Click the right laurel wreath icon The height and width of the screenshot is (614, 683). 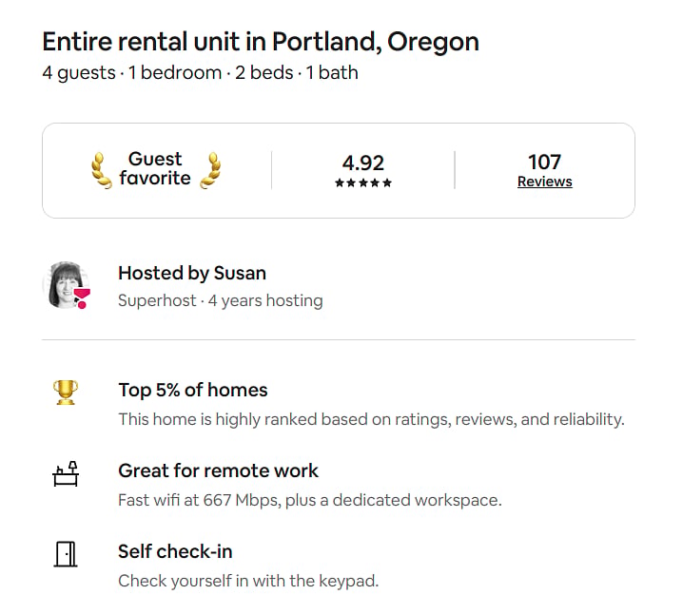[x=210, y=170]
